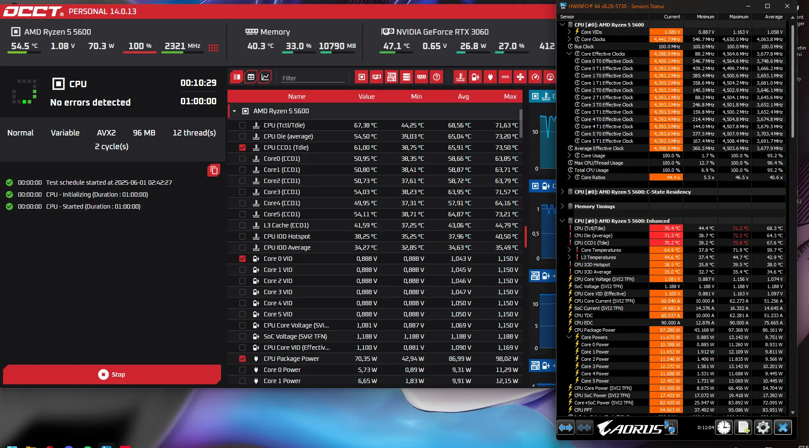Click HWiNFO expand-columns arrows button
Viewport: 809px width, 448px height.
tap(566, 427)
